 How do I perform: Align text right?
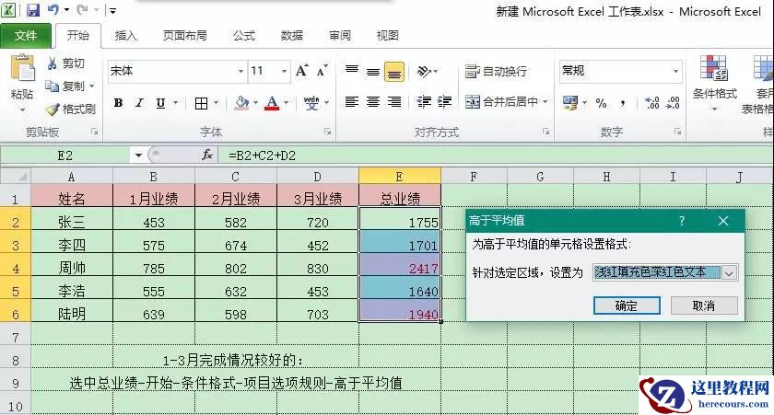(x=394, y=102)
